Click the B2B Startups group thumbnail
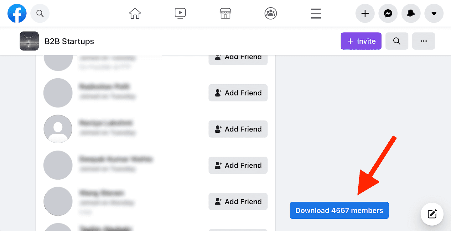451x231 pixels. tap(29, 41)
